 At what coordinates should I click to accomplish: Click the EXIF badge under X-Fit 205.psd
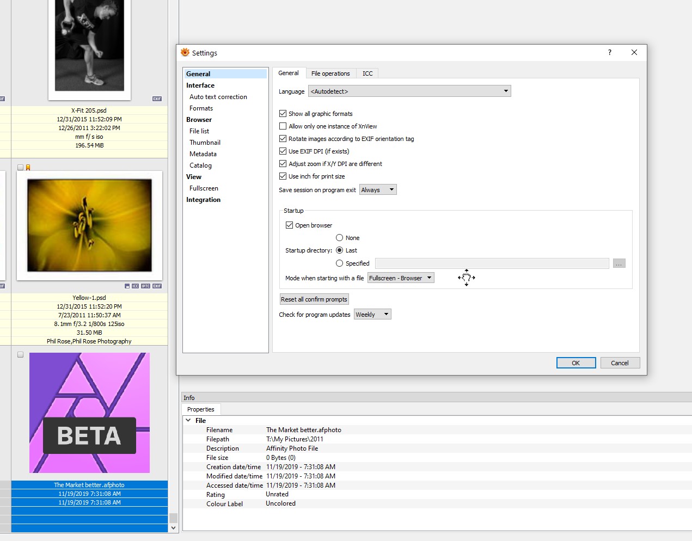157,99
